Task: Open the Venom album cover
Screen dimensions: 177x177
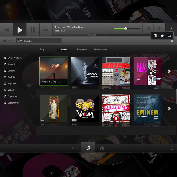Action: [85, 109]
